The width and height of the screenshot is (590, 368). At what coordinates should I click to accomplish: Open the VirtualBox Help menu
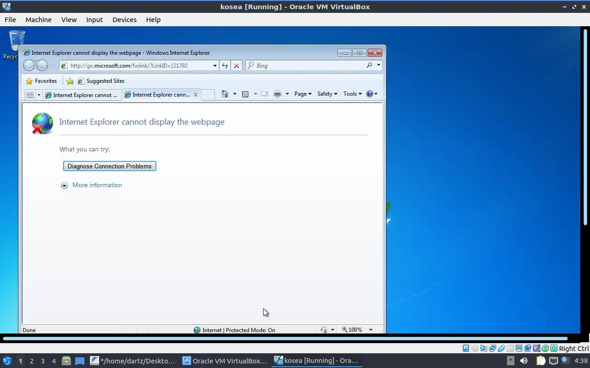click(x=153, y=20)
